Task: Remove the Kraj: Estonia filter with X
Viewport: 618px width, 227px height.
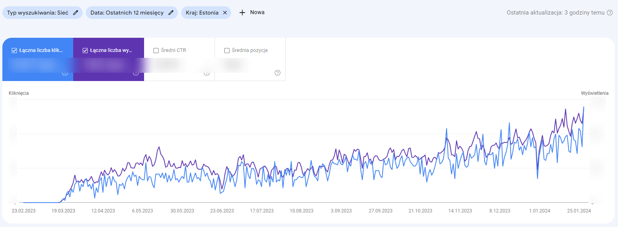Action: pos(225,13)
